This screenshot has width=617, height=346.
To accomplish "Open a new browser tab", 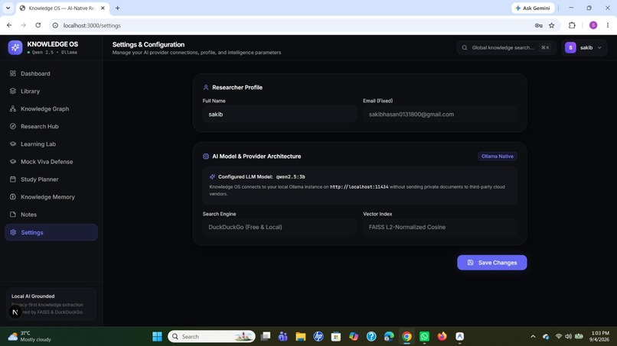I will (x=117, y=8).
